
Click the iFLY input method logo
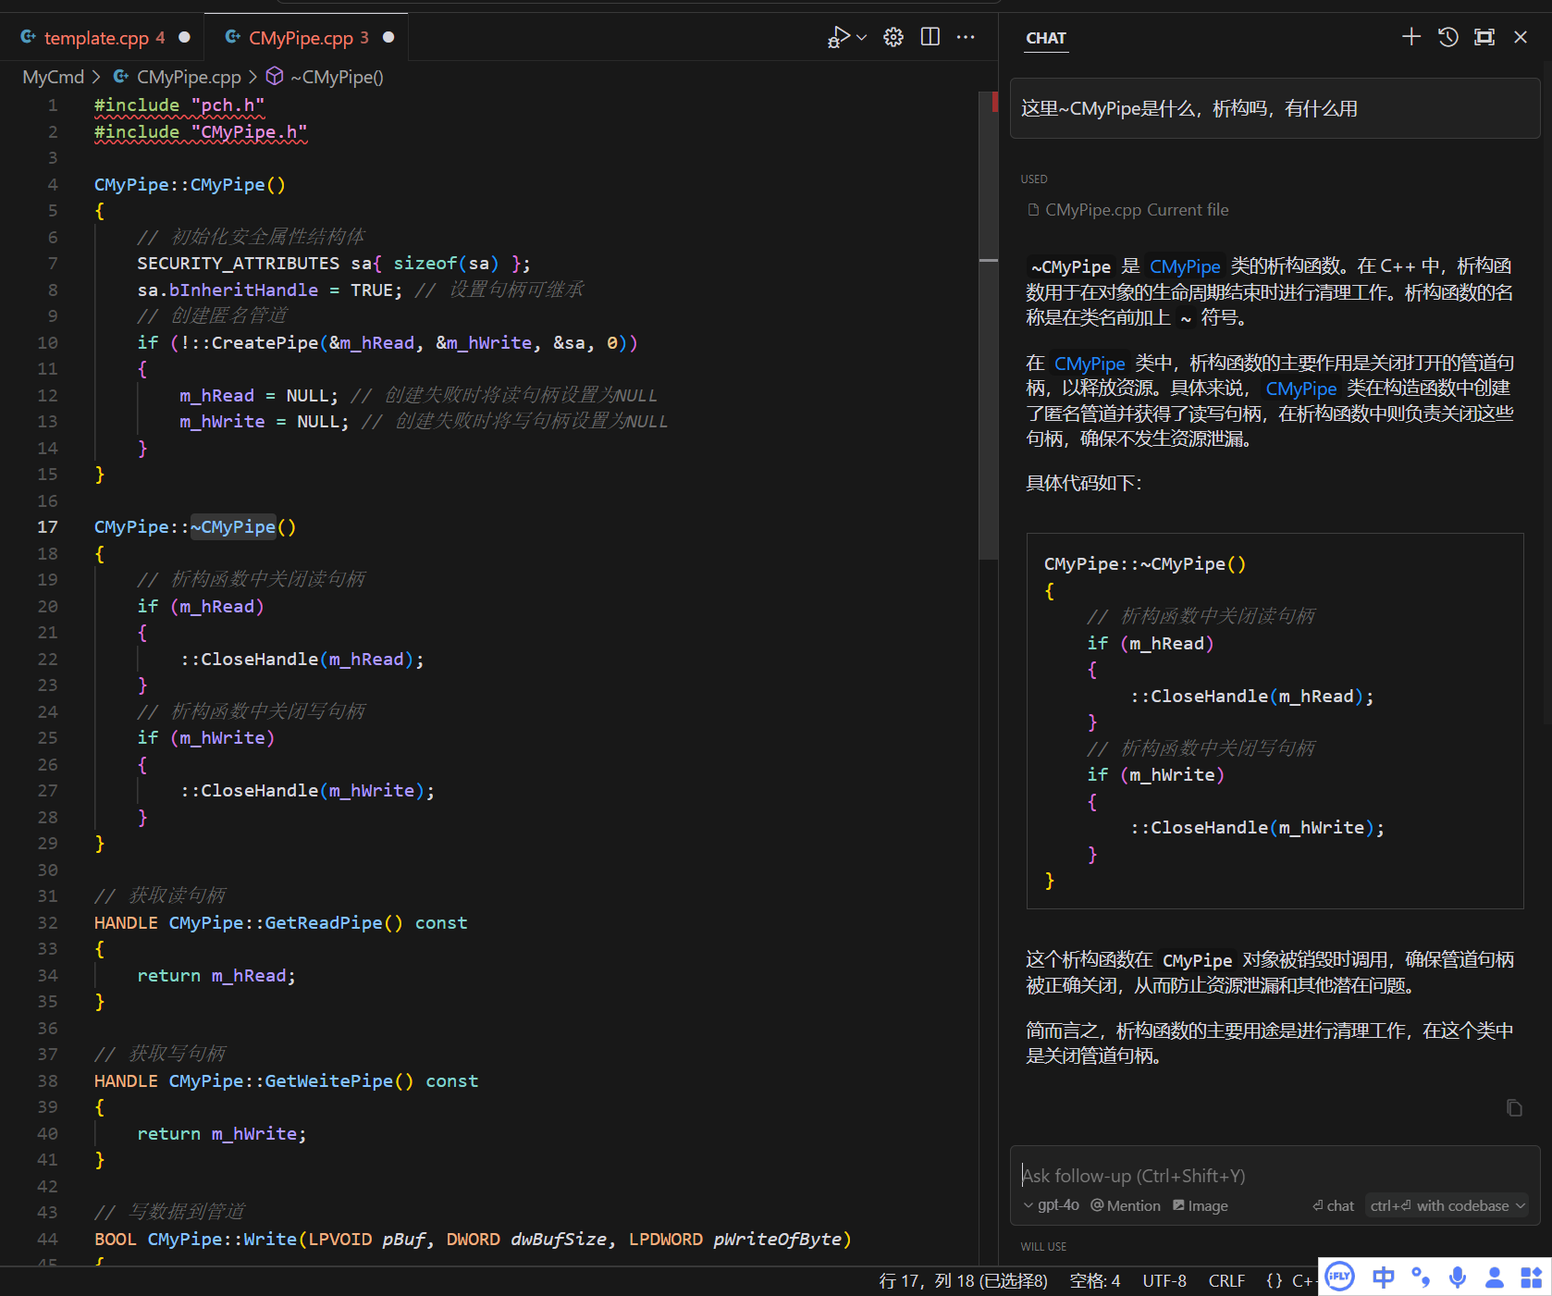tap(1339, 1277)
